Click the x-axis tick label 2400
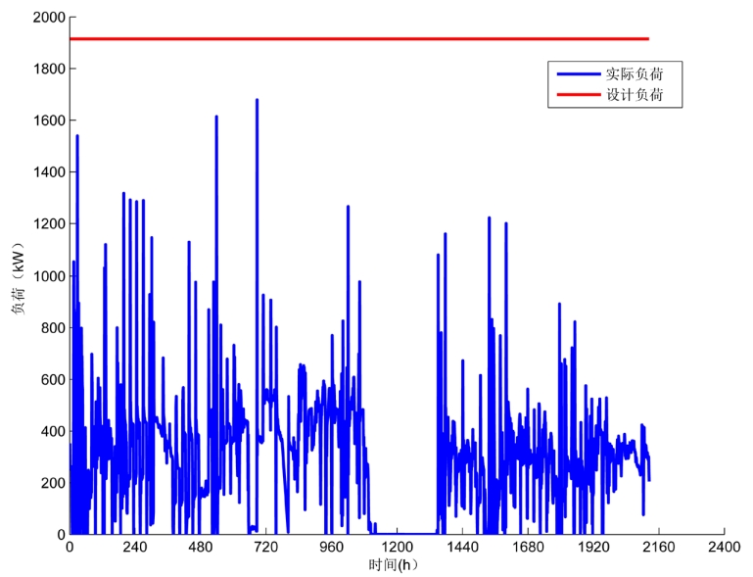Screen dimensions: 753x577 click(x=724, y=548)
